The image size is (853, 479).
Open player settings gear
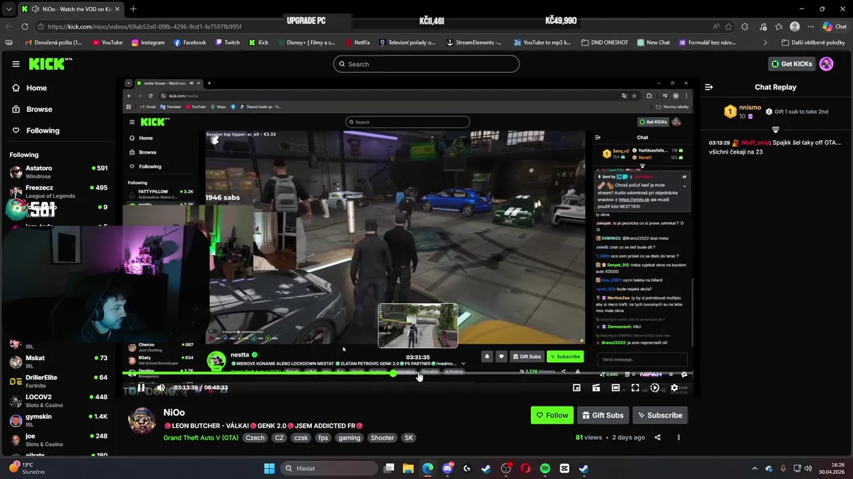pyautogui.click(x=674, y=388)
